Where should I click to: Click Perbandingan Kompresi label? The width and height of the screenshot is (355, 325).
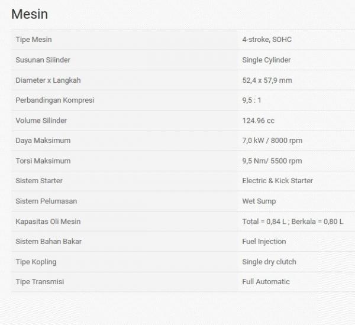pos(54,100)
